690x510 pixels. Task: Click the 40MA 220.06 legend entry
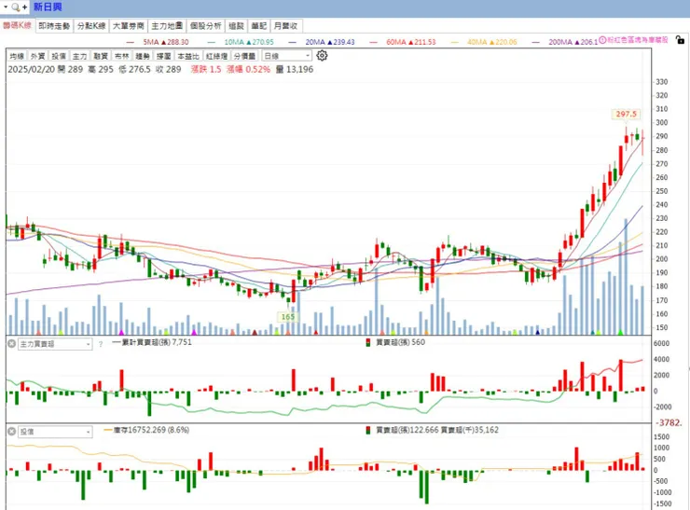click(485, 42)
